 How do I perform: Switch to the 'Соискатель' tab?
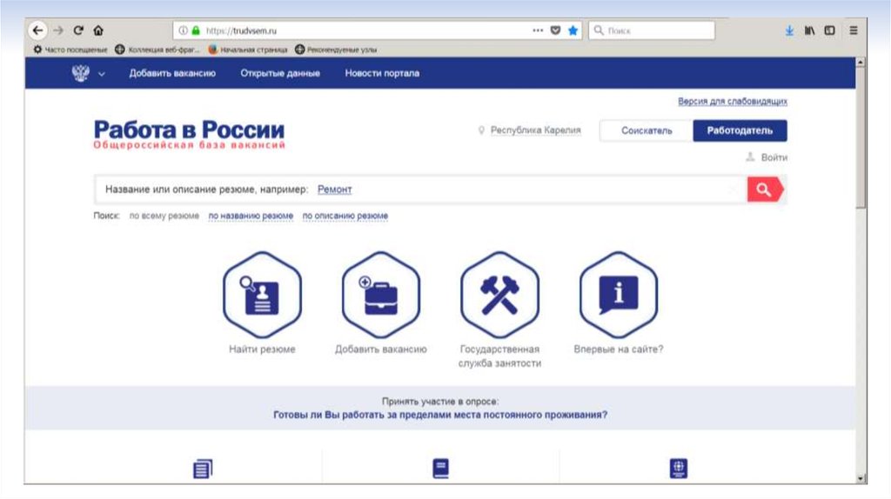pos(646,130)
